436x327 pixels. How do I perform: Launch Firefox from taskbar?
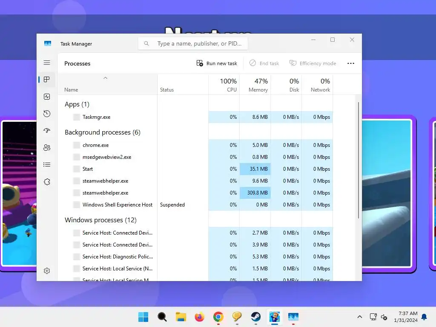pos(199,317)
